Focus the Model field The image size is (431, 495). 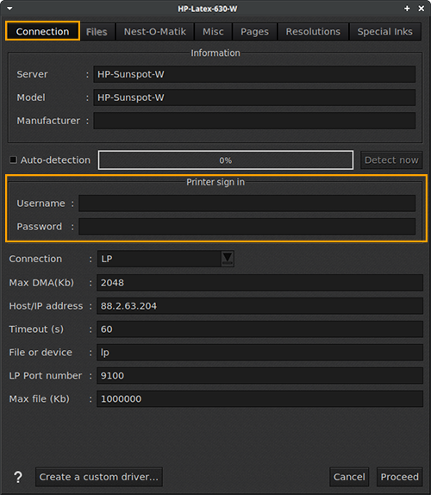pos(254,97)
